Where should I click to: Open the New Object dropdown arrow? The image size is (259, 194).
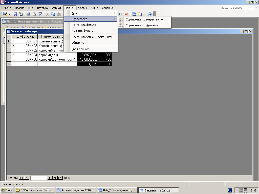(144, 14)
